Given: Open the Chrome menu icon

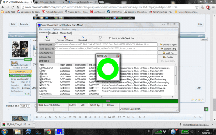Looking at the screenshot, I should (x=213, y=7).
